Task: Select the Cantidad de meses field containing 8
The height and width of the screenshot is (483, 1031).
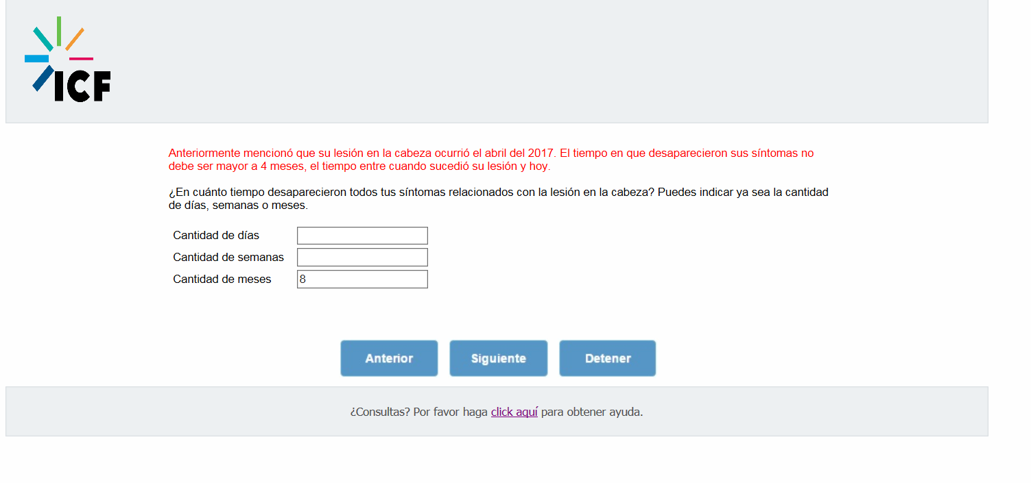Action: click(x=362, y=280)
